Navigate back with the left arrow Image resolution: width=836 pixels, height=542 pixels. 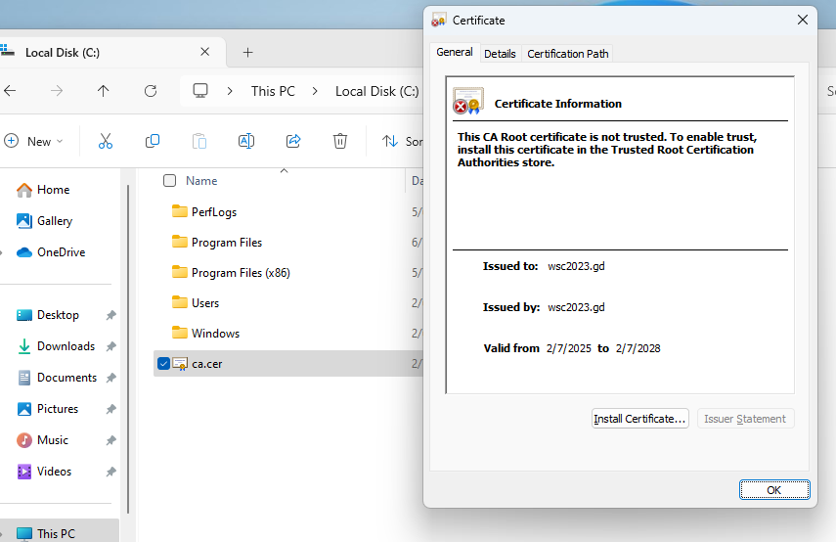[10, 91]
